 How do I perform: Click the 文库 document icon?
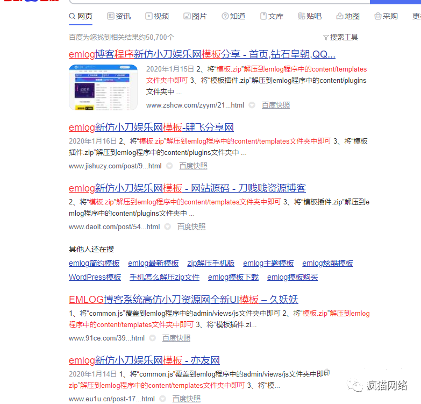(263, 16)
